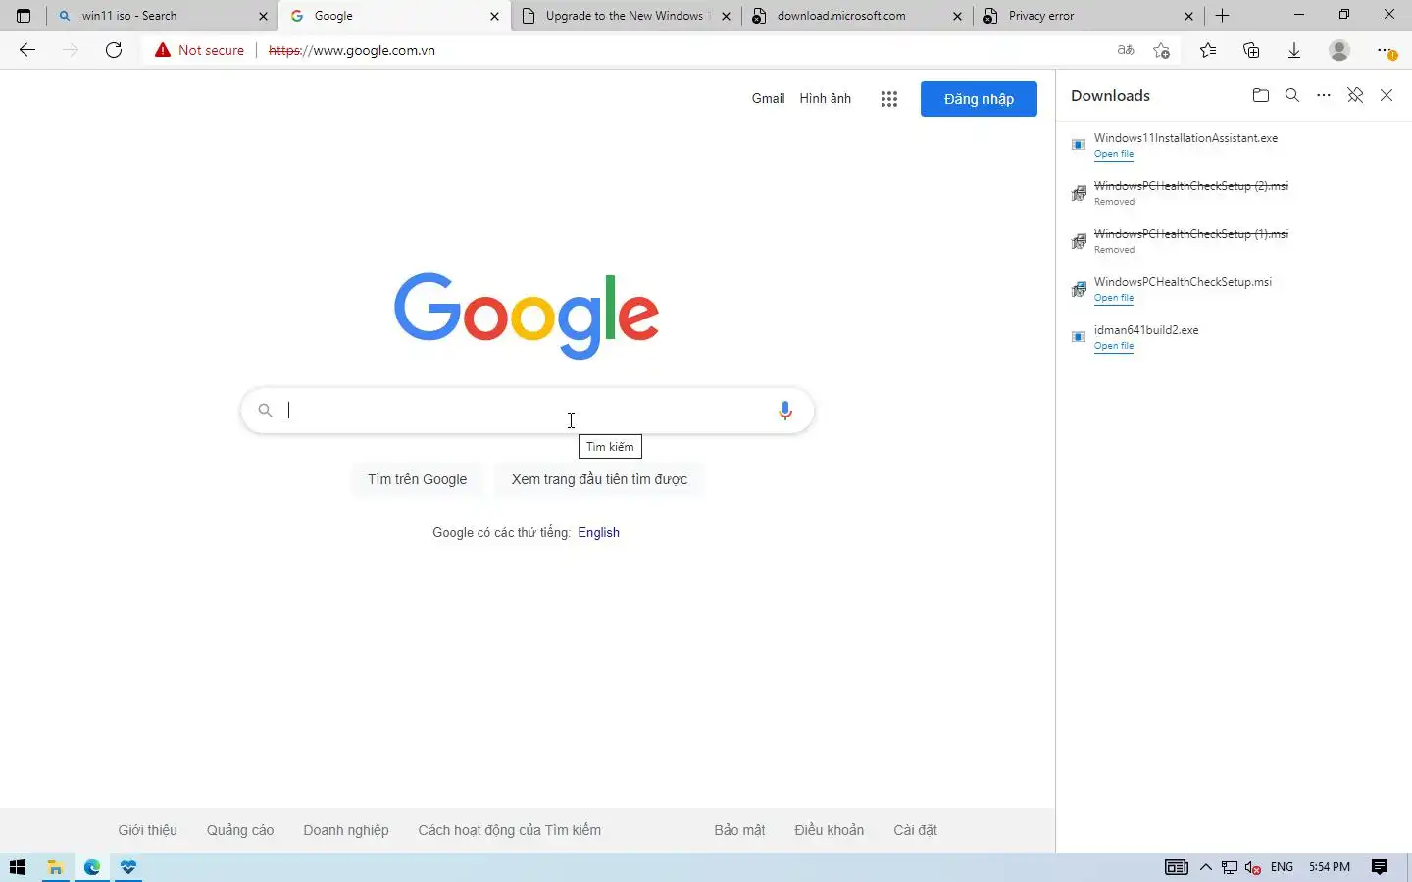Start voice search with microphone icon
This screenshot has width=1412, height=882.
pos(784,411)
